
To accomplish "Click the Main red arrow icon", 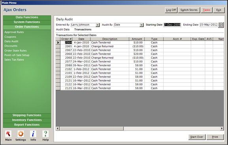I will pos(8,134).
